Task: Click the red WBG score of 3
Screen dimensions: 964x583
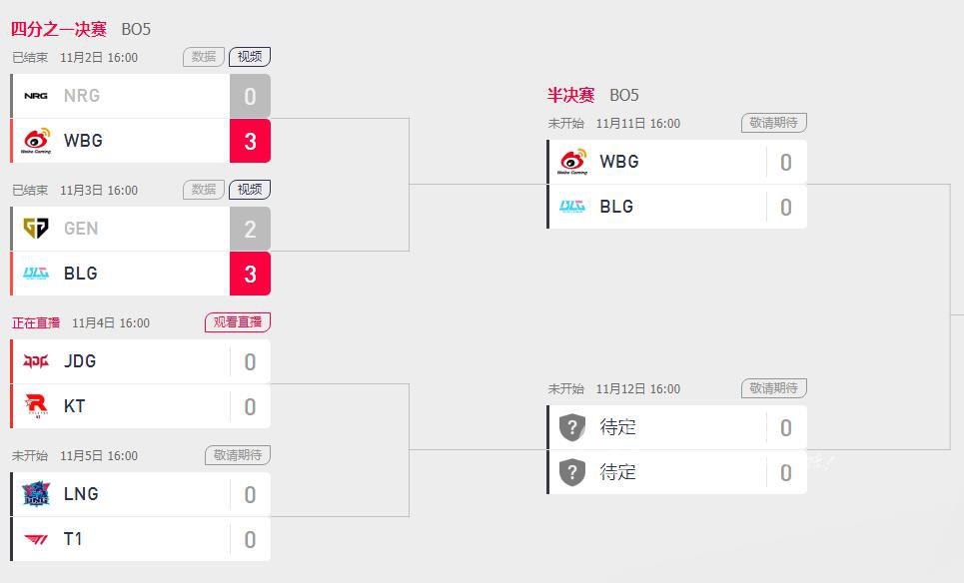Action: (x=250, y=141)
